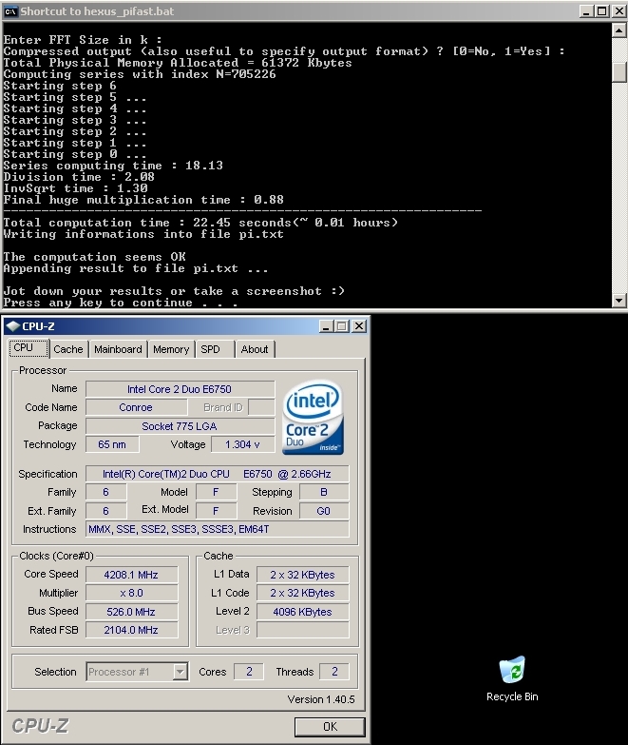Image resolution: width=628 pixels, height=745 pixels.
Task: Click the Rated FSB value '2104.0 MHz'
Action: point(131,630)
